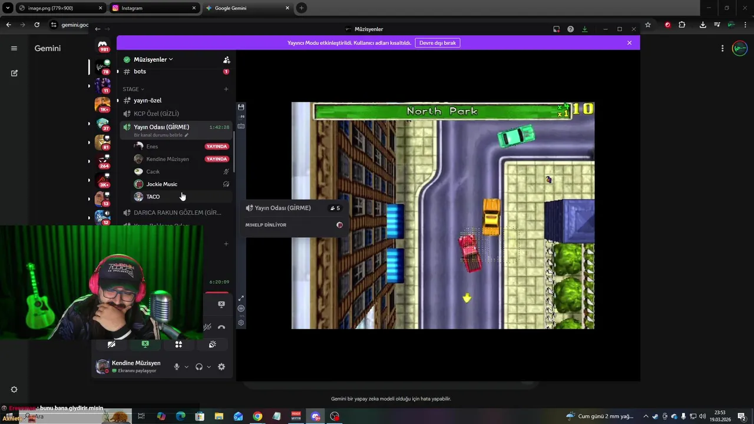This screenshot has height=424, width=754.
Task: Join the KCP Özel (GİZLİ) voice channel
Action: (x=174, y=114)
